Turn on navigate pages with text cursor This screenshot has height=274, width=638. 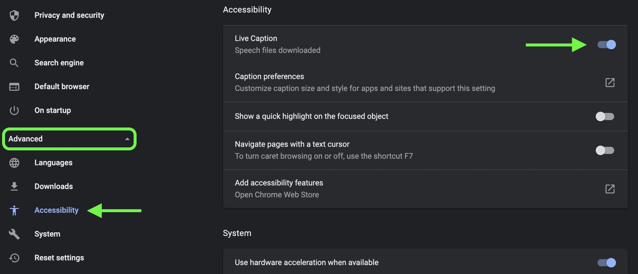click(x=606, y=150)
